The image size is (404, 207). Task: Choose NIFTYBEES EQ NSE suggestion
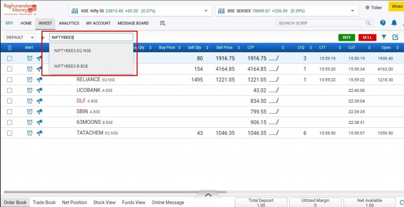[73, 51]
